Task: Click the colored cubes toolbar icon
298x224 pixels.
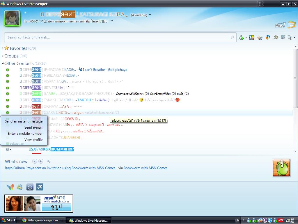Action: 268,37
